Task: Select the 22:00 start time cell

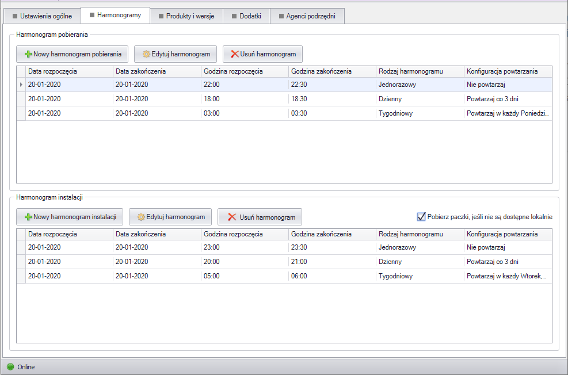Action: (245, 85)
